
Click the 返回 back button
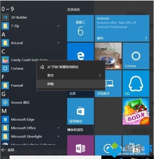(8, 150)
